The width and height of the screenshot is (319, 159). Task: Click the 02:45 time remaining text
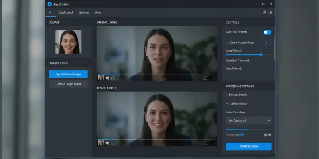point(268,134)
